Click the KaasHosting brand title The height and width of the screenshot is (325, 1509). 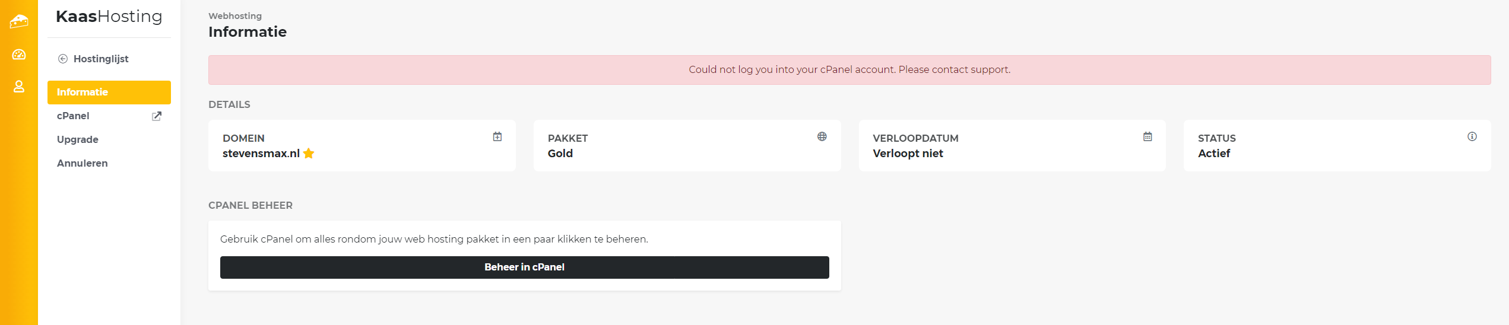point(109,17)
